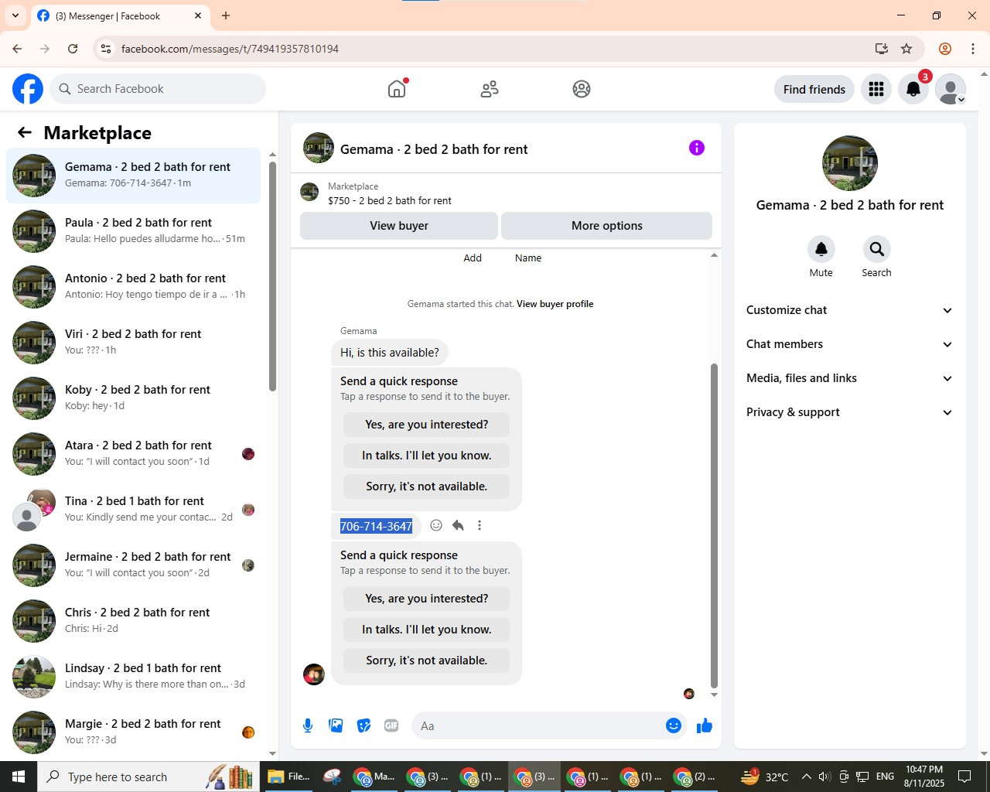This screenshot has width=990, height=792.
Task: Send second 'Sorry, it's not available.' response
Action: [x=427, y=661]
